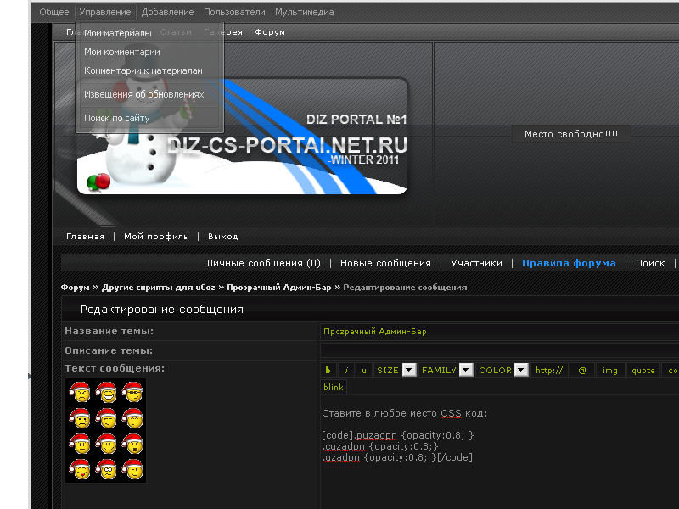The image size is (679, 509).
Task: Insert the confused wavy-mouth Santa smiley
Action: point(107,469)
